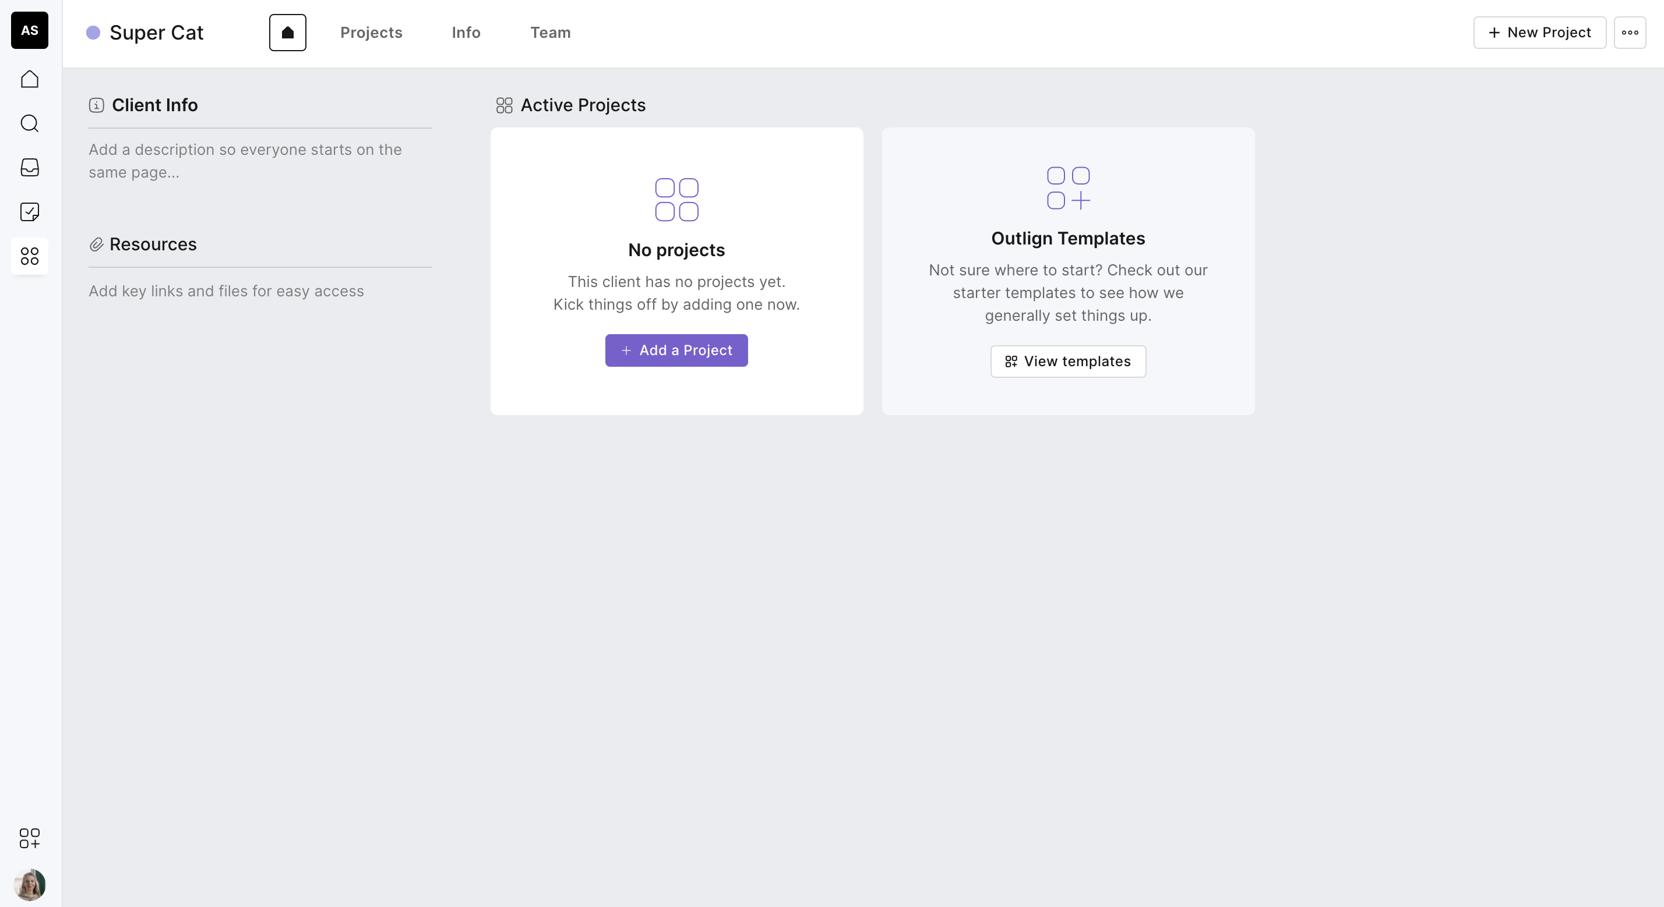Click the client description placeholder text
This screenshot has width=1664, height=907.
(245, 161)
